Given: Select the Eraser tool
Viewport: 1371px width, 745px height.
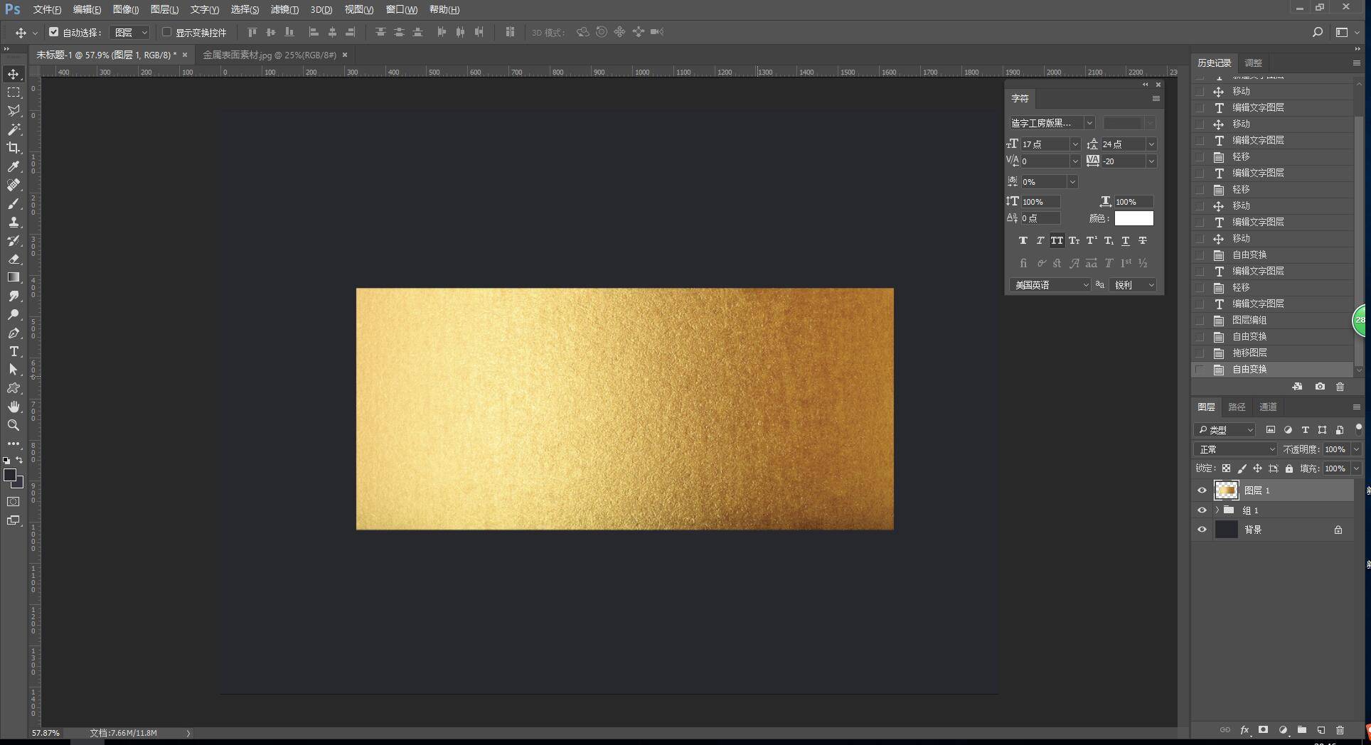Looking at the screenshot, I should [x=14, y=259].
